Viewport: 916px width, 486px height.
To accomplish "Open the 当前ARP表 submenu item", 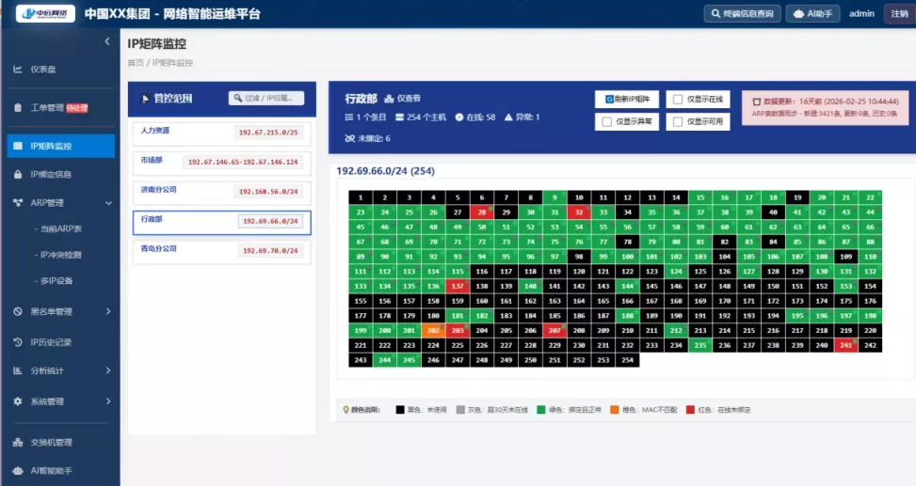I will point(60,229).
